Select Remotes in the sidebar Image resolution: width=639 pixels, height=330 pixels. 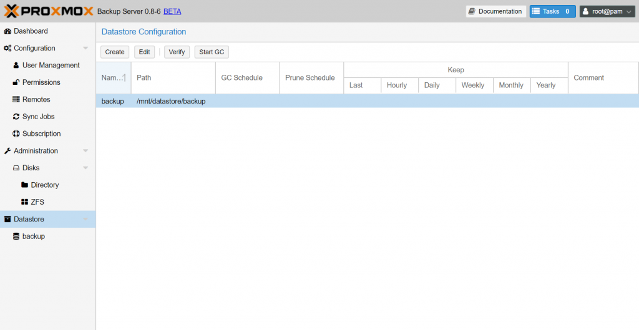coord(47,99)
